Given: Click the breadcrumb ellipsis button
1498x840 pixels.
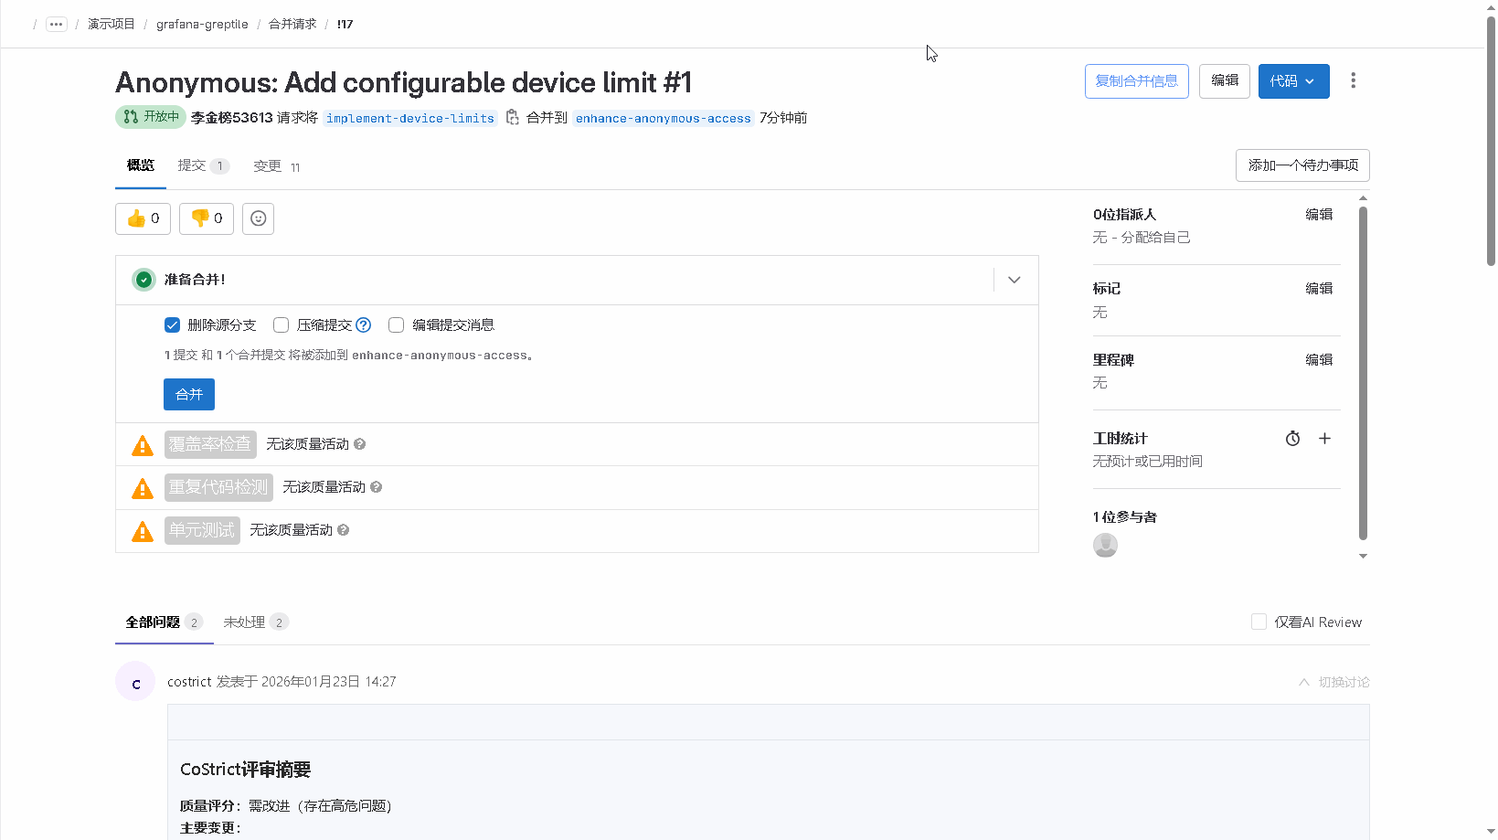Looking at the screenshot, I should [57, 24].
